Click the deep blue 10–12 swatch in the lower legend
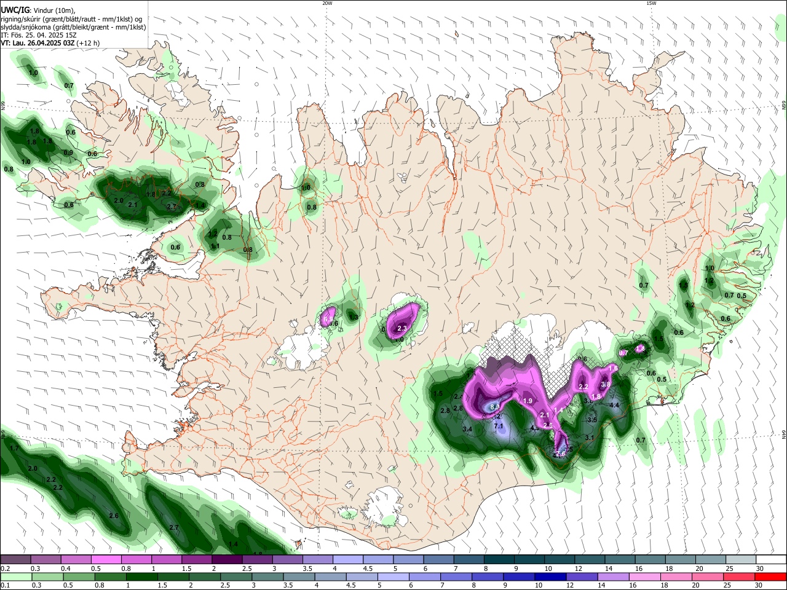This screenshot has height=590, width=787. pos(549,576)
